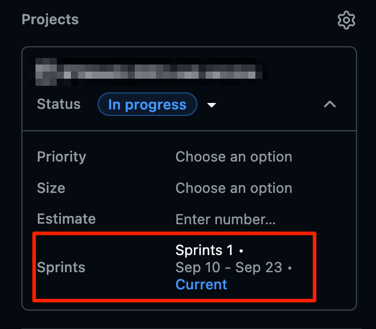Click the bullet after Sprints 1
The width and height of the screenshot is (376, 329).
click(241, 251)
